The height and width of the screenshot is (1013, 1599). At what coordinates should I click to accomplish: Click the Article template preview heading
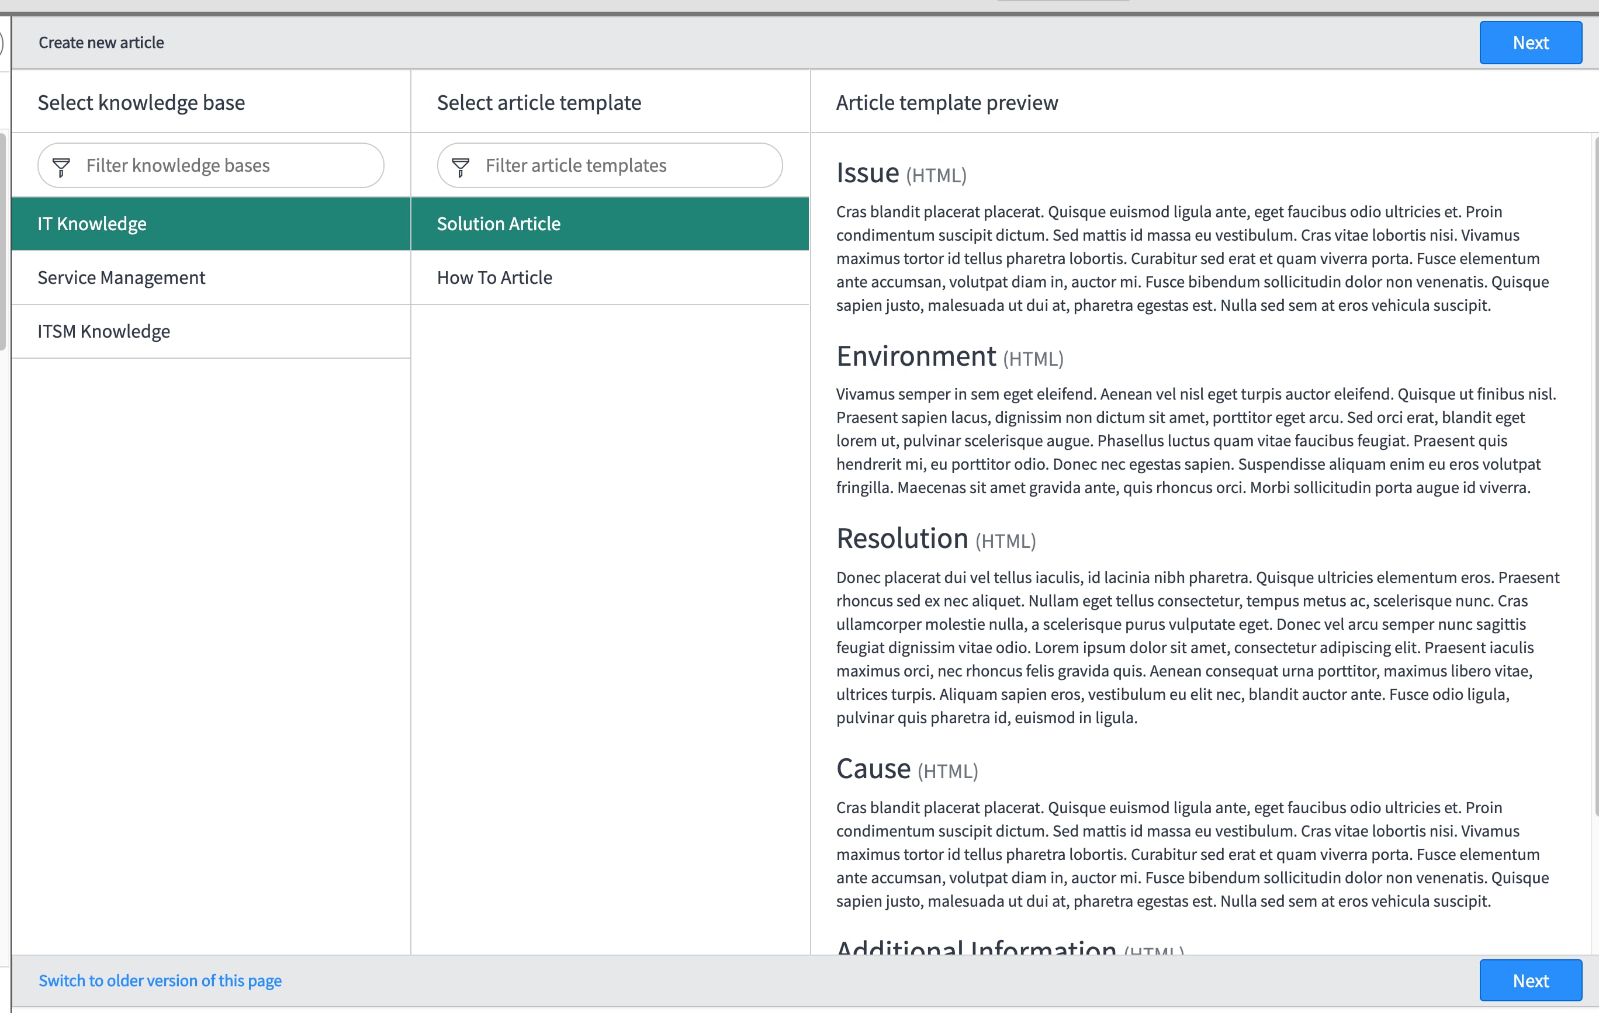coord(946,102)
